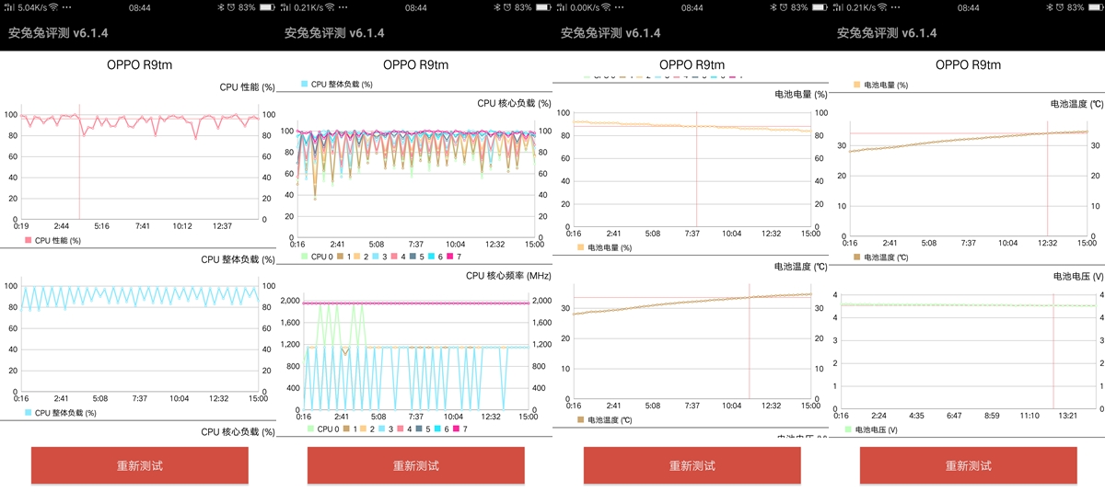Tap 重新测试 button in the 0.00K/s screen
The height and width of the screenshot is (492, 1105).
coord(692,465)
